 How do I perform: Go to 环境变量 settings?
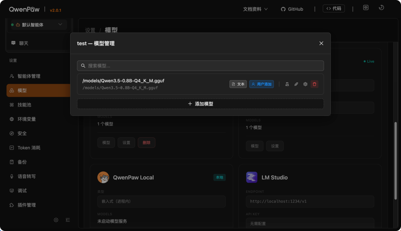tap(38, 119)
